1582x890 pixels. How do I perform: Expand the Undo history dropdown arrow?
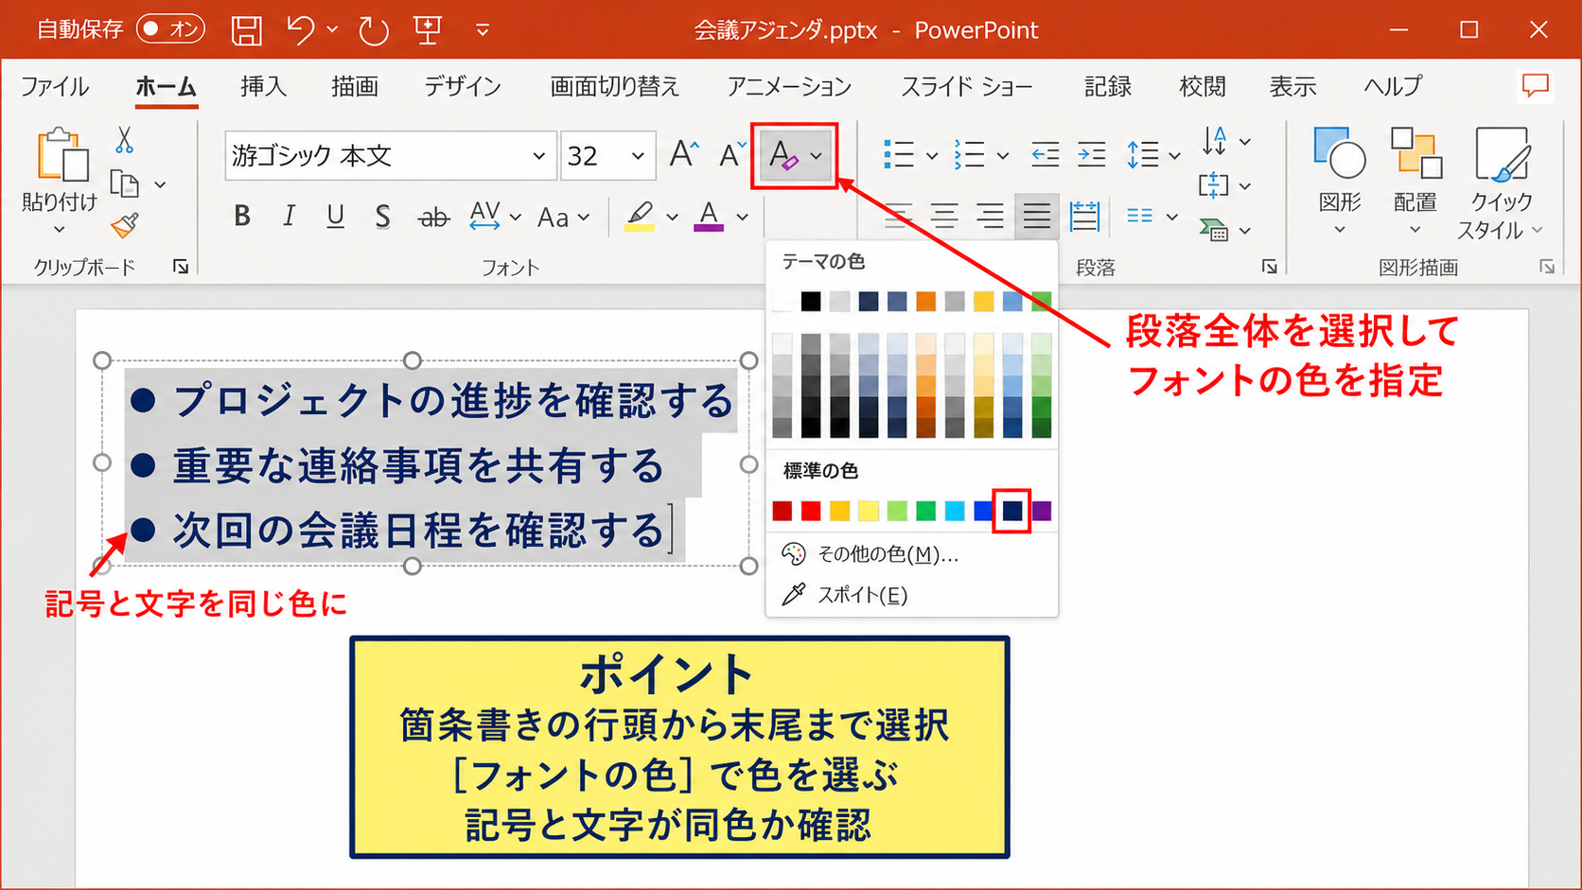(x=332, y=29)
